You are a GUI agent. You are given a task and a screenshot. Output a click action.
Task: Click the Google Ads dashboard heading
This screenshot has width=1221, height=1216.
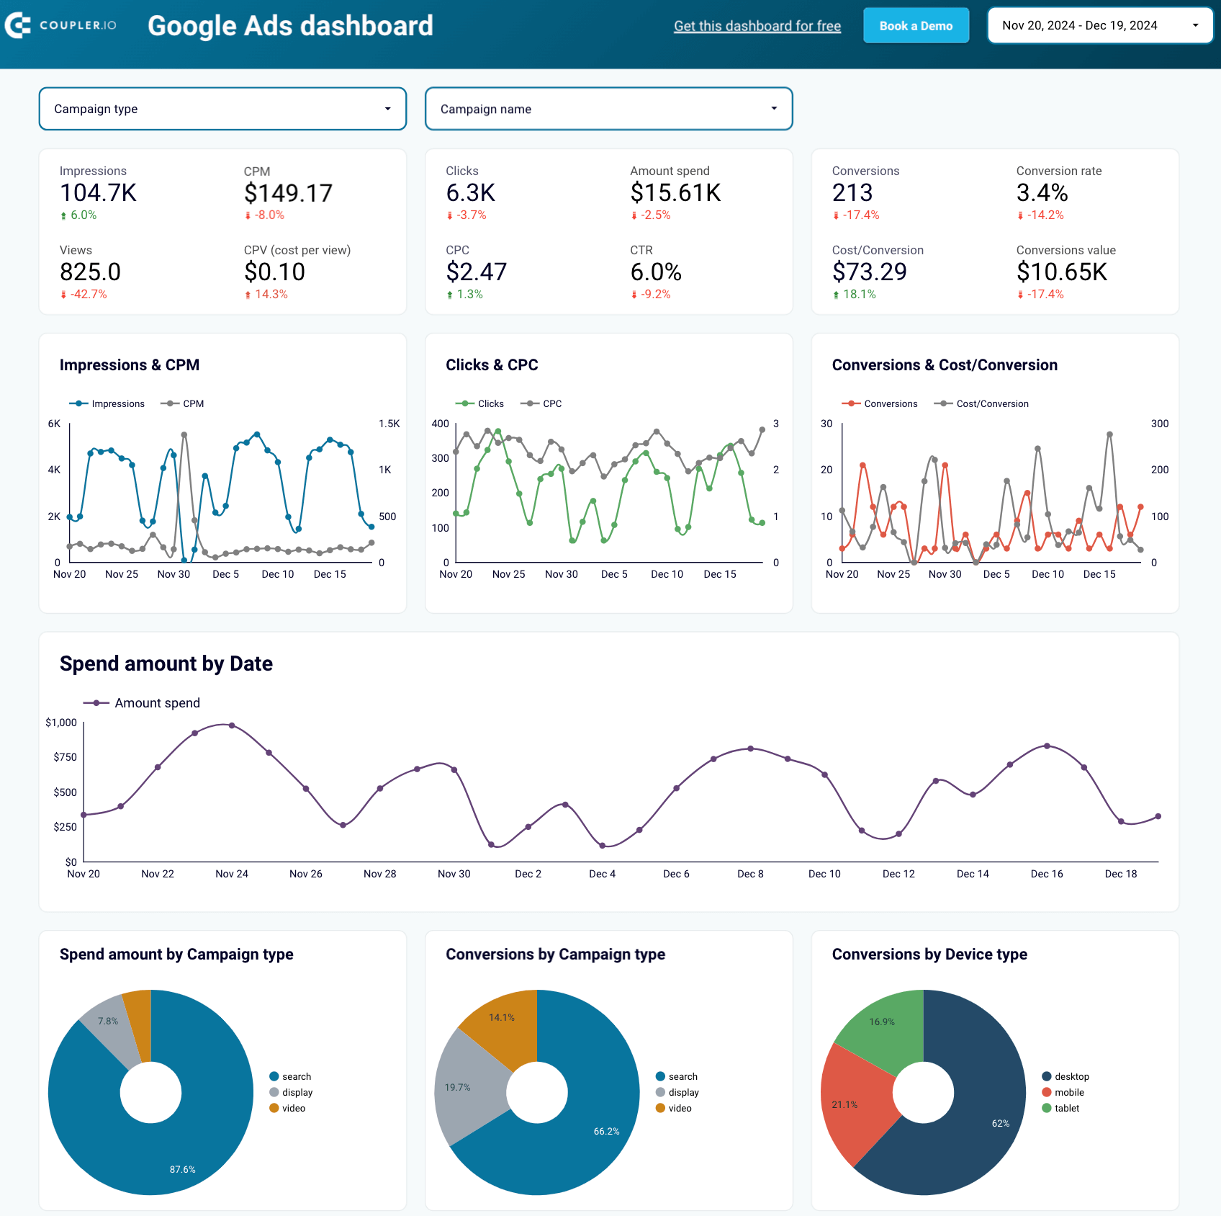(290, 26)
